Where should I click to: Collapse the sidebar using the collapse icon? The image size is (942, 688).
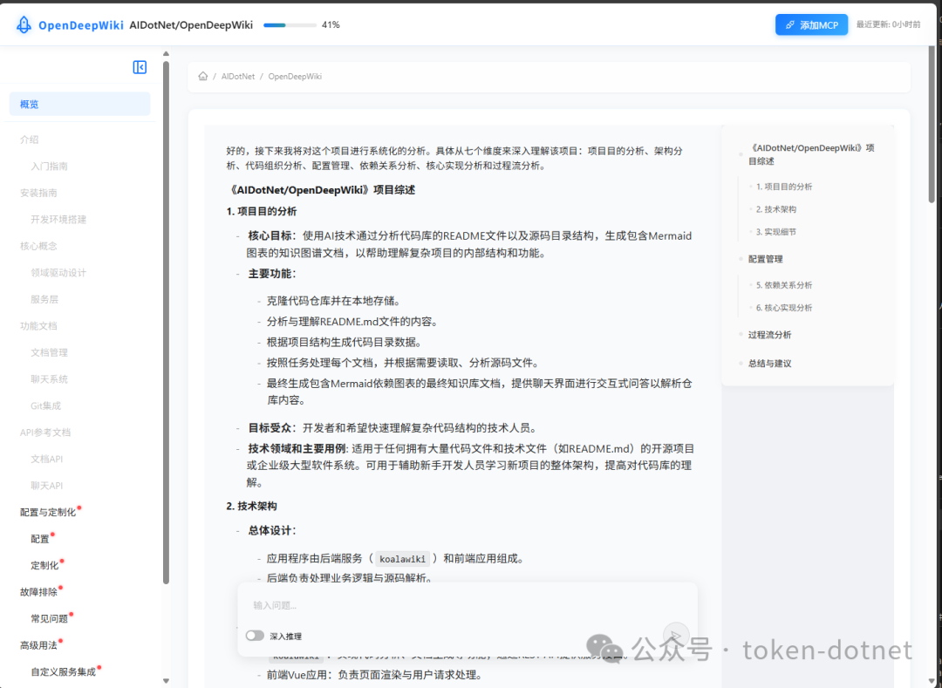click(140, 67)
